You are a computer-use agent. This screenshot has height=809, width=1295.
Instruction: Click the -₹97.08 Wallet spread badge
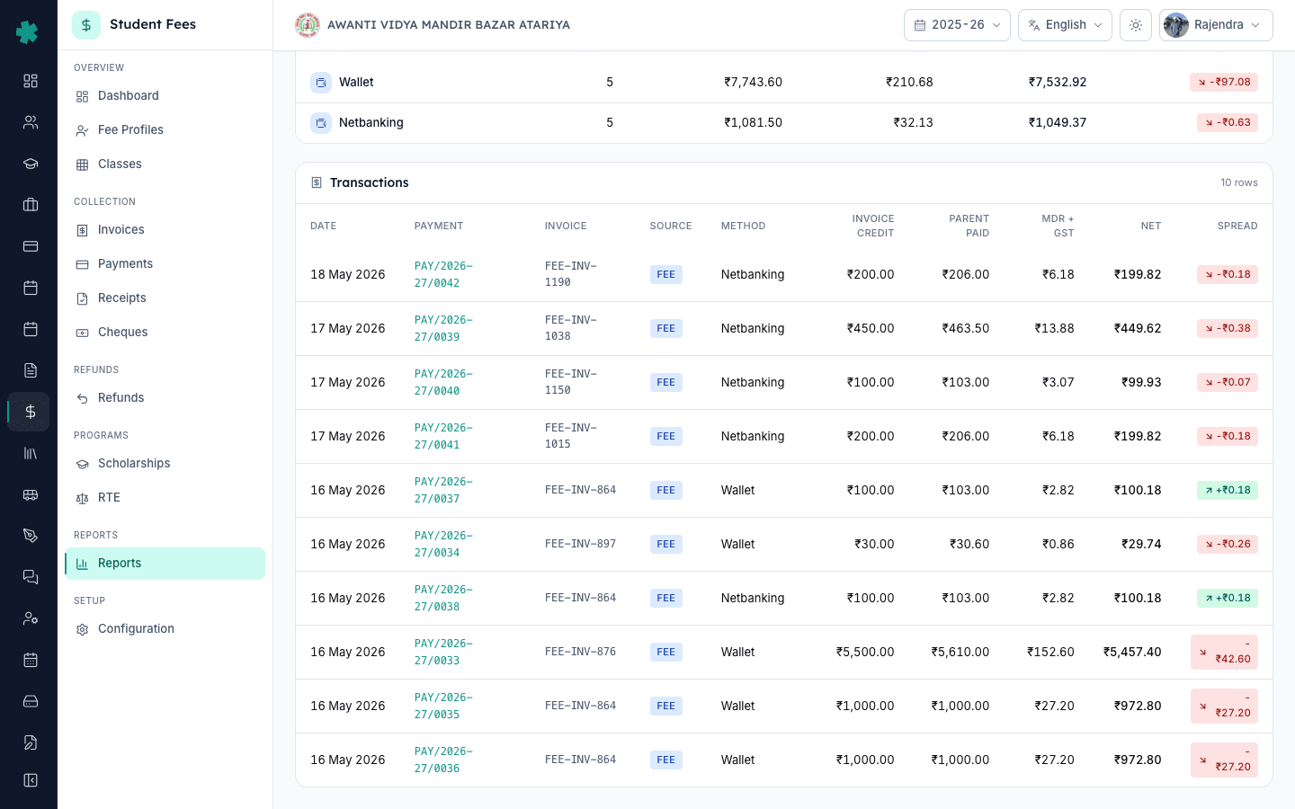[1223, 82]
